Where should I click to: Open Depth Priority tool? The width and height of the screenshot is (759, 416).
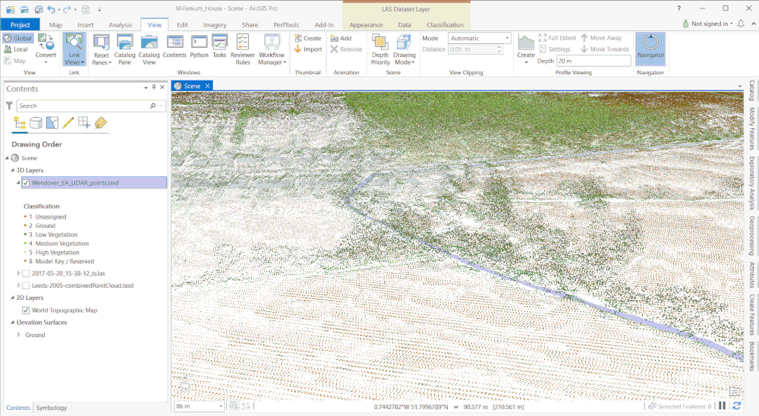pos(380,49)
